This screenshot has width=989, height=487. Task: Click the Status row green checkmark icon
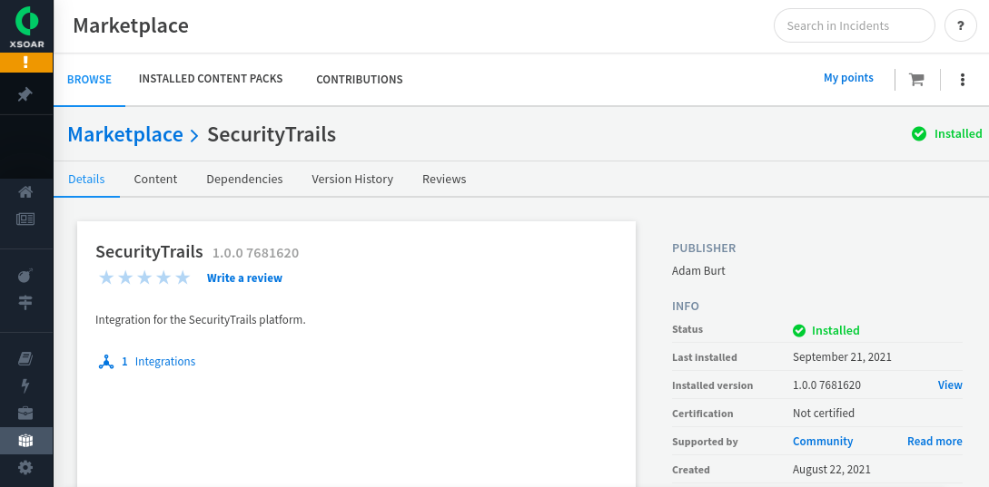pyautogui.click(x=799, y=331)
